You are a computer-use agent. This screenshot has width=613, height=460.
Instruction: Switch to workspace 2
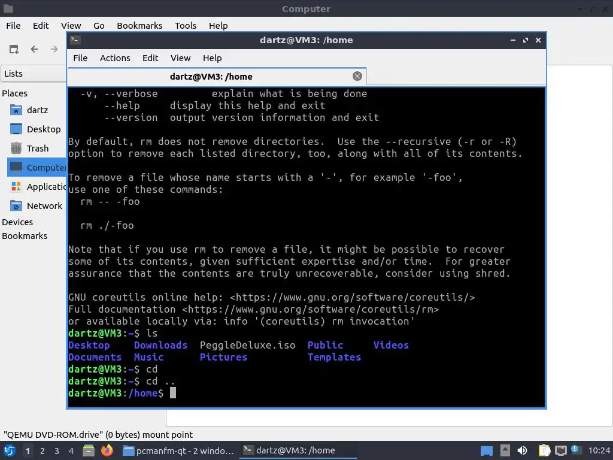pyautogui.click(x=43, y=450)
